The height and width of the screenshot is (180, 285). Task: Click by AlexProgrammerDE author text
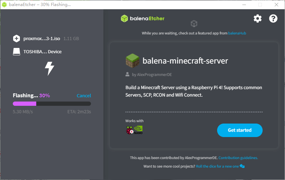(x=152, y=75)
